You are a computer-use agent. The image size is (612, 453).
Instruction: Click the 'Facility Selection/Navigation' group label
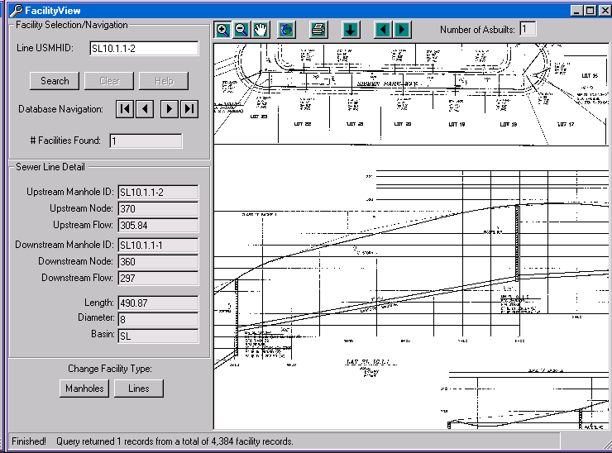[72, 25]
